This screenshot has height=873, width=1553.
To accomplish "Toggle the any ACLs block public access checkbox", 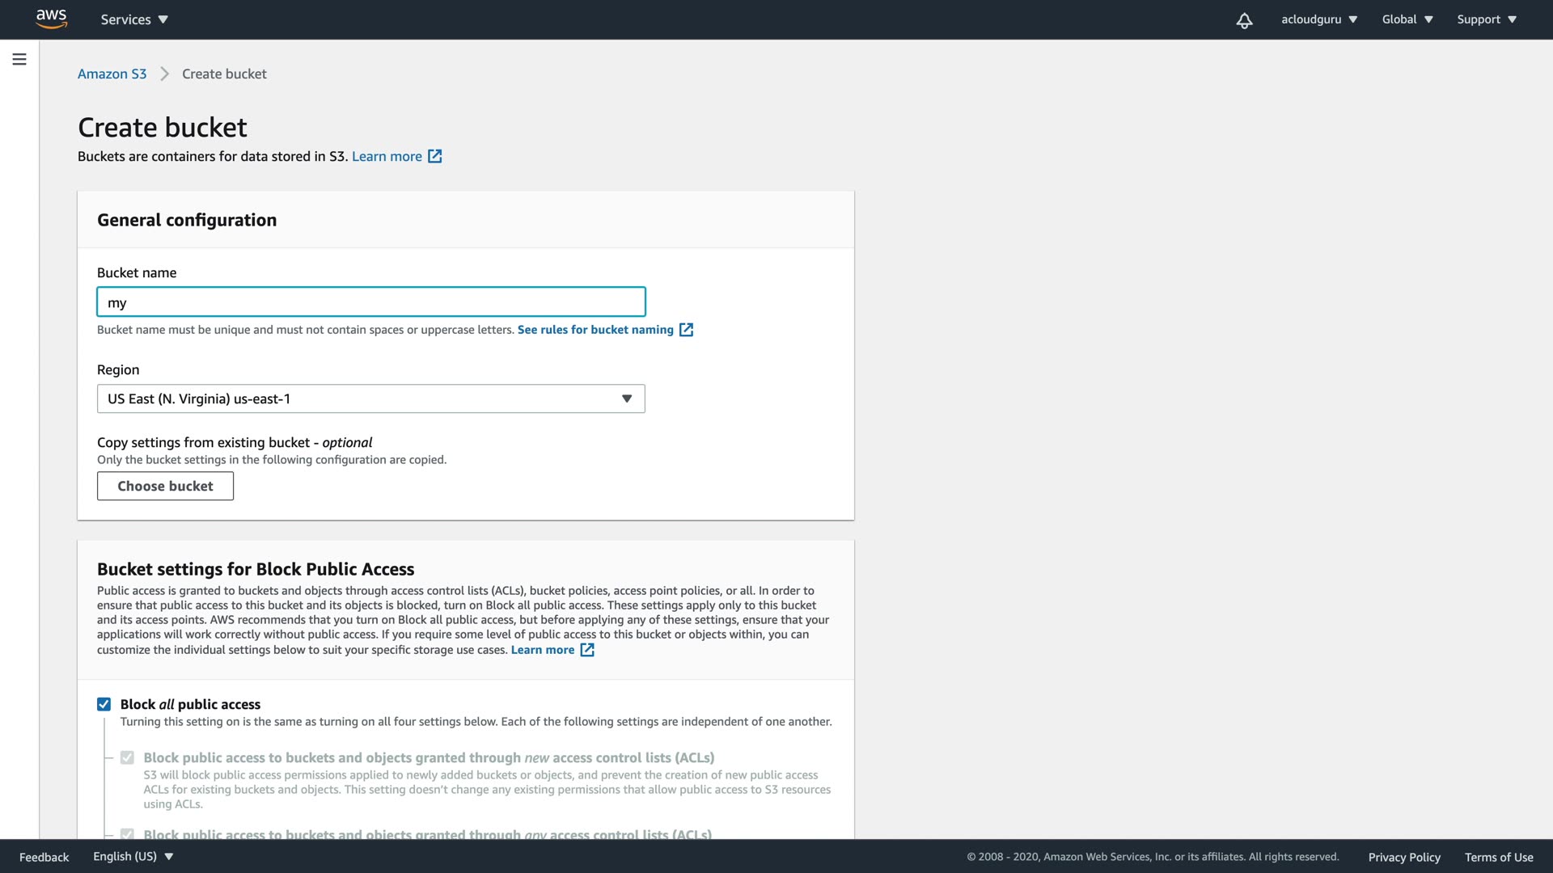I will pyautogui.click(x=127, y=833).
